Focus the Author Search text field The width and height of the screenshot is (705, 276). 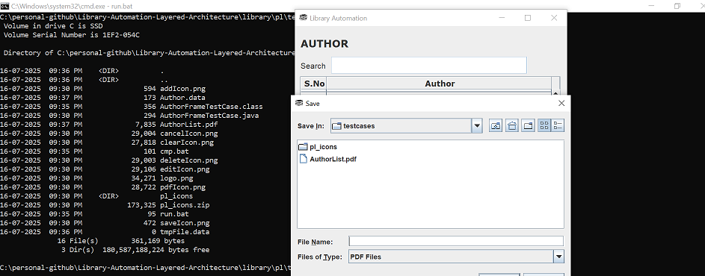[429, 66]
